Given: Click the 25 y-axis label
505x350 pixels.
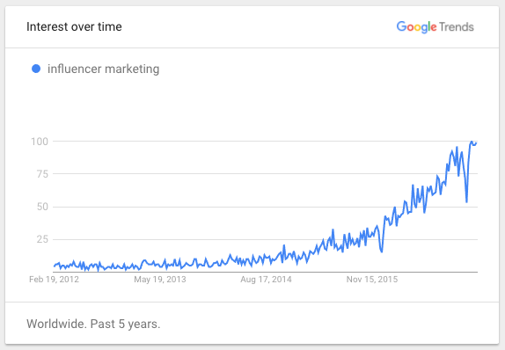Looking at the screenshot, I should [x=42, y=239].
